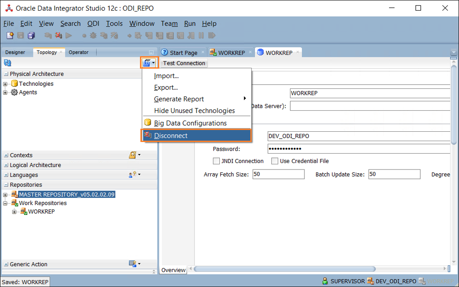Click the Array Fetch Size input field
This screenshot has height=287, width=459.
point(278,174)
